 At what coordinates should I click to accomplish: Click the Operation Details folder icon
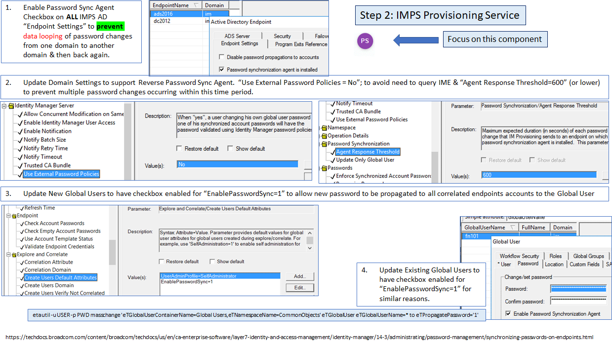[324, 136]
